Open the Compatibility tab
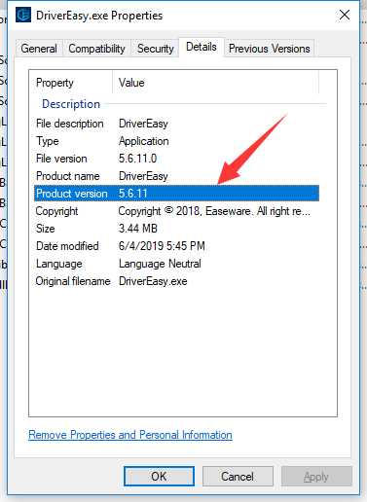The height and width of the screenshot is (502, 367). [96, 49]
